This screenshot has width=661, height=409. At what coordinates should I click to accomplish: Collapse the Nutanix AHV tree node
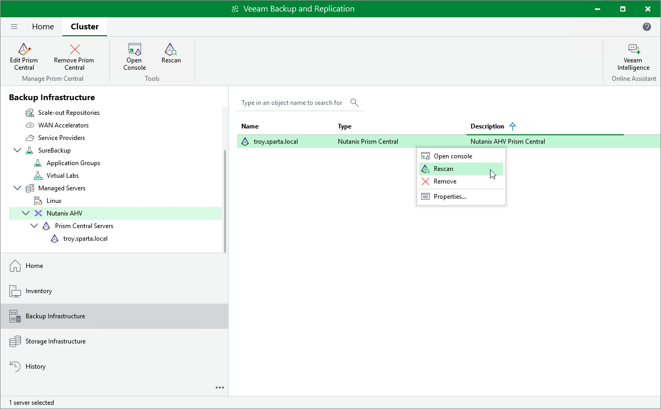point(26,213)
